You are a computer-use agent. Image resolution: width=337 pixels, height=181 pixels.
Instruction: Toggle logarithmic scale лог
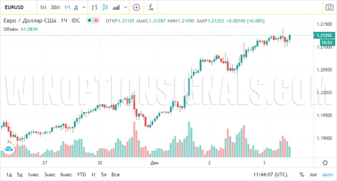313,175
